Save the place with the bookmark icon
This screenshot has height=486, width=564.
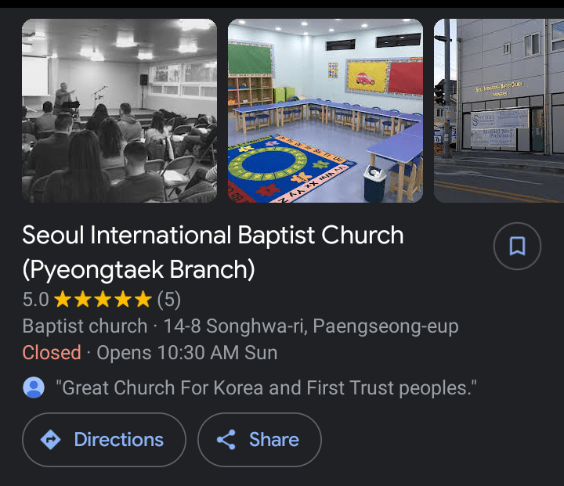[517, 247]
